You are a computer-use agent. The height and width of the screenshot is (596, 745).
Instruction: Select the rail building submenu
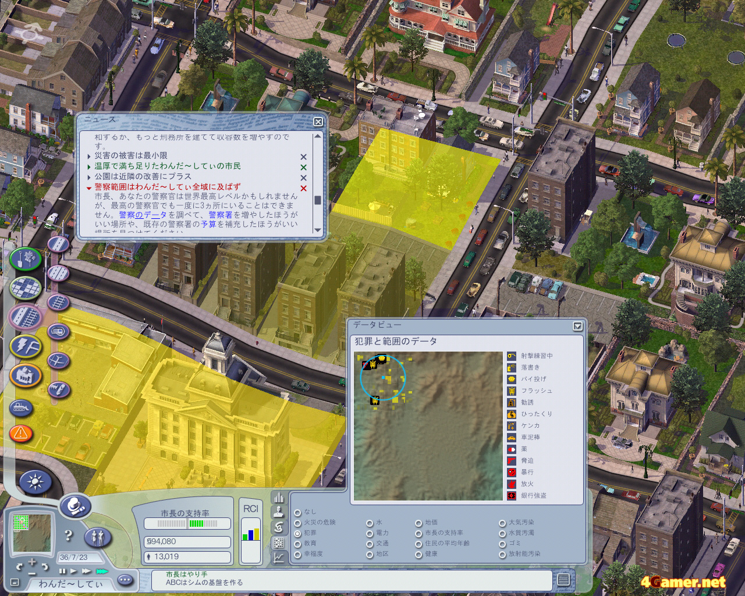[x=58, y=302]
